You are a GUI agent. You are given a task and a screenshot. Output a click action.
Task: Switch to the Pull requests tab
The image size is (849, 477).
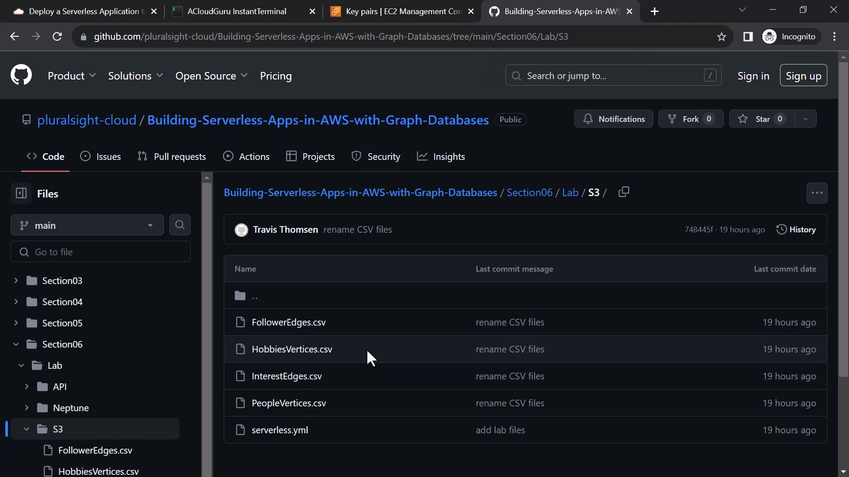[172, 157]
